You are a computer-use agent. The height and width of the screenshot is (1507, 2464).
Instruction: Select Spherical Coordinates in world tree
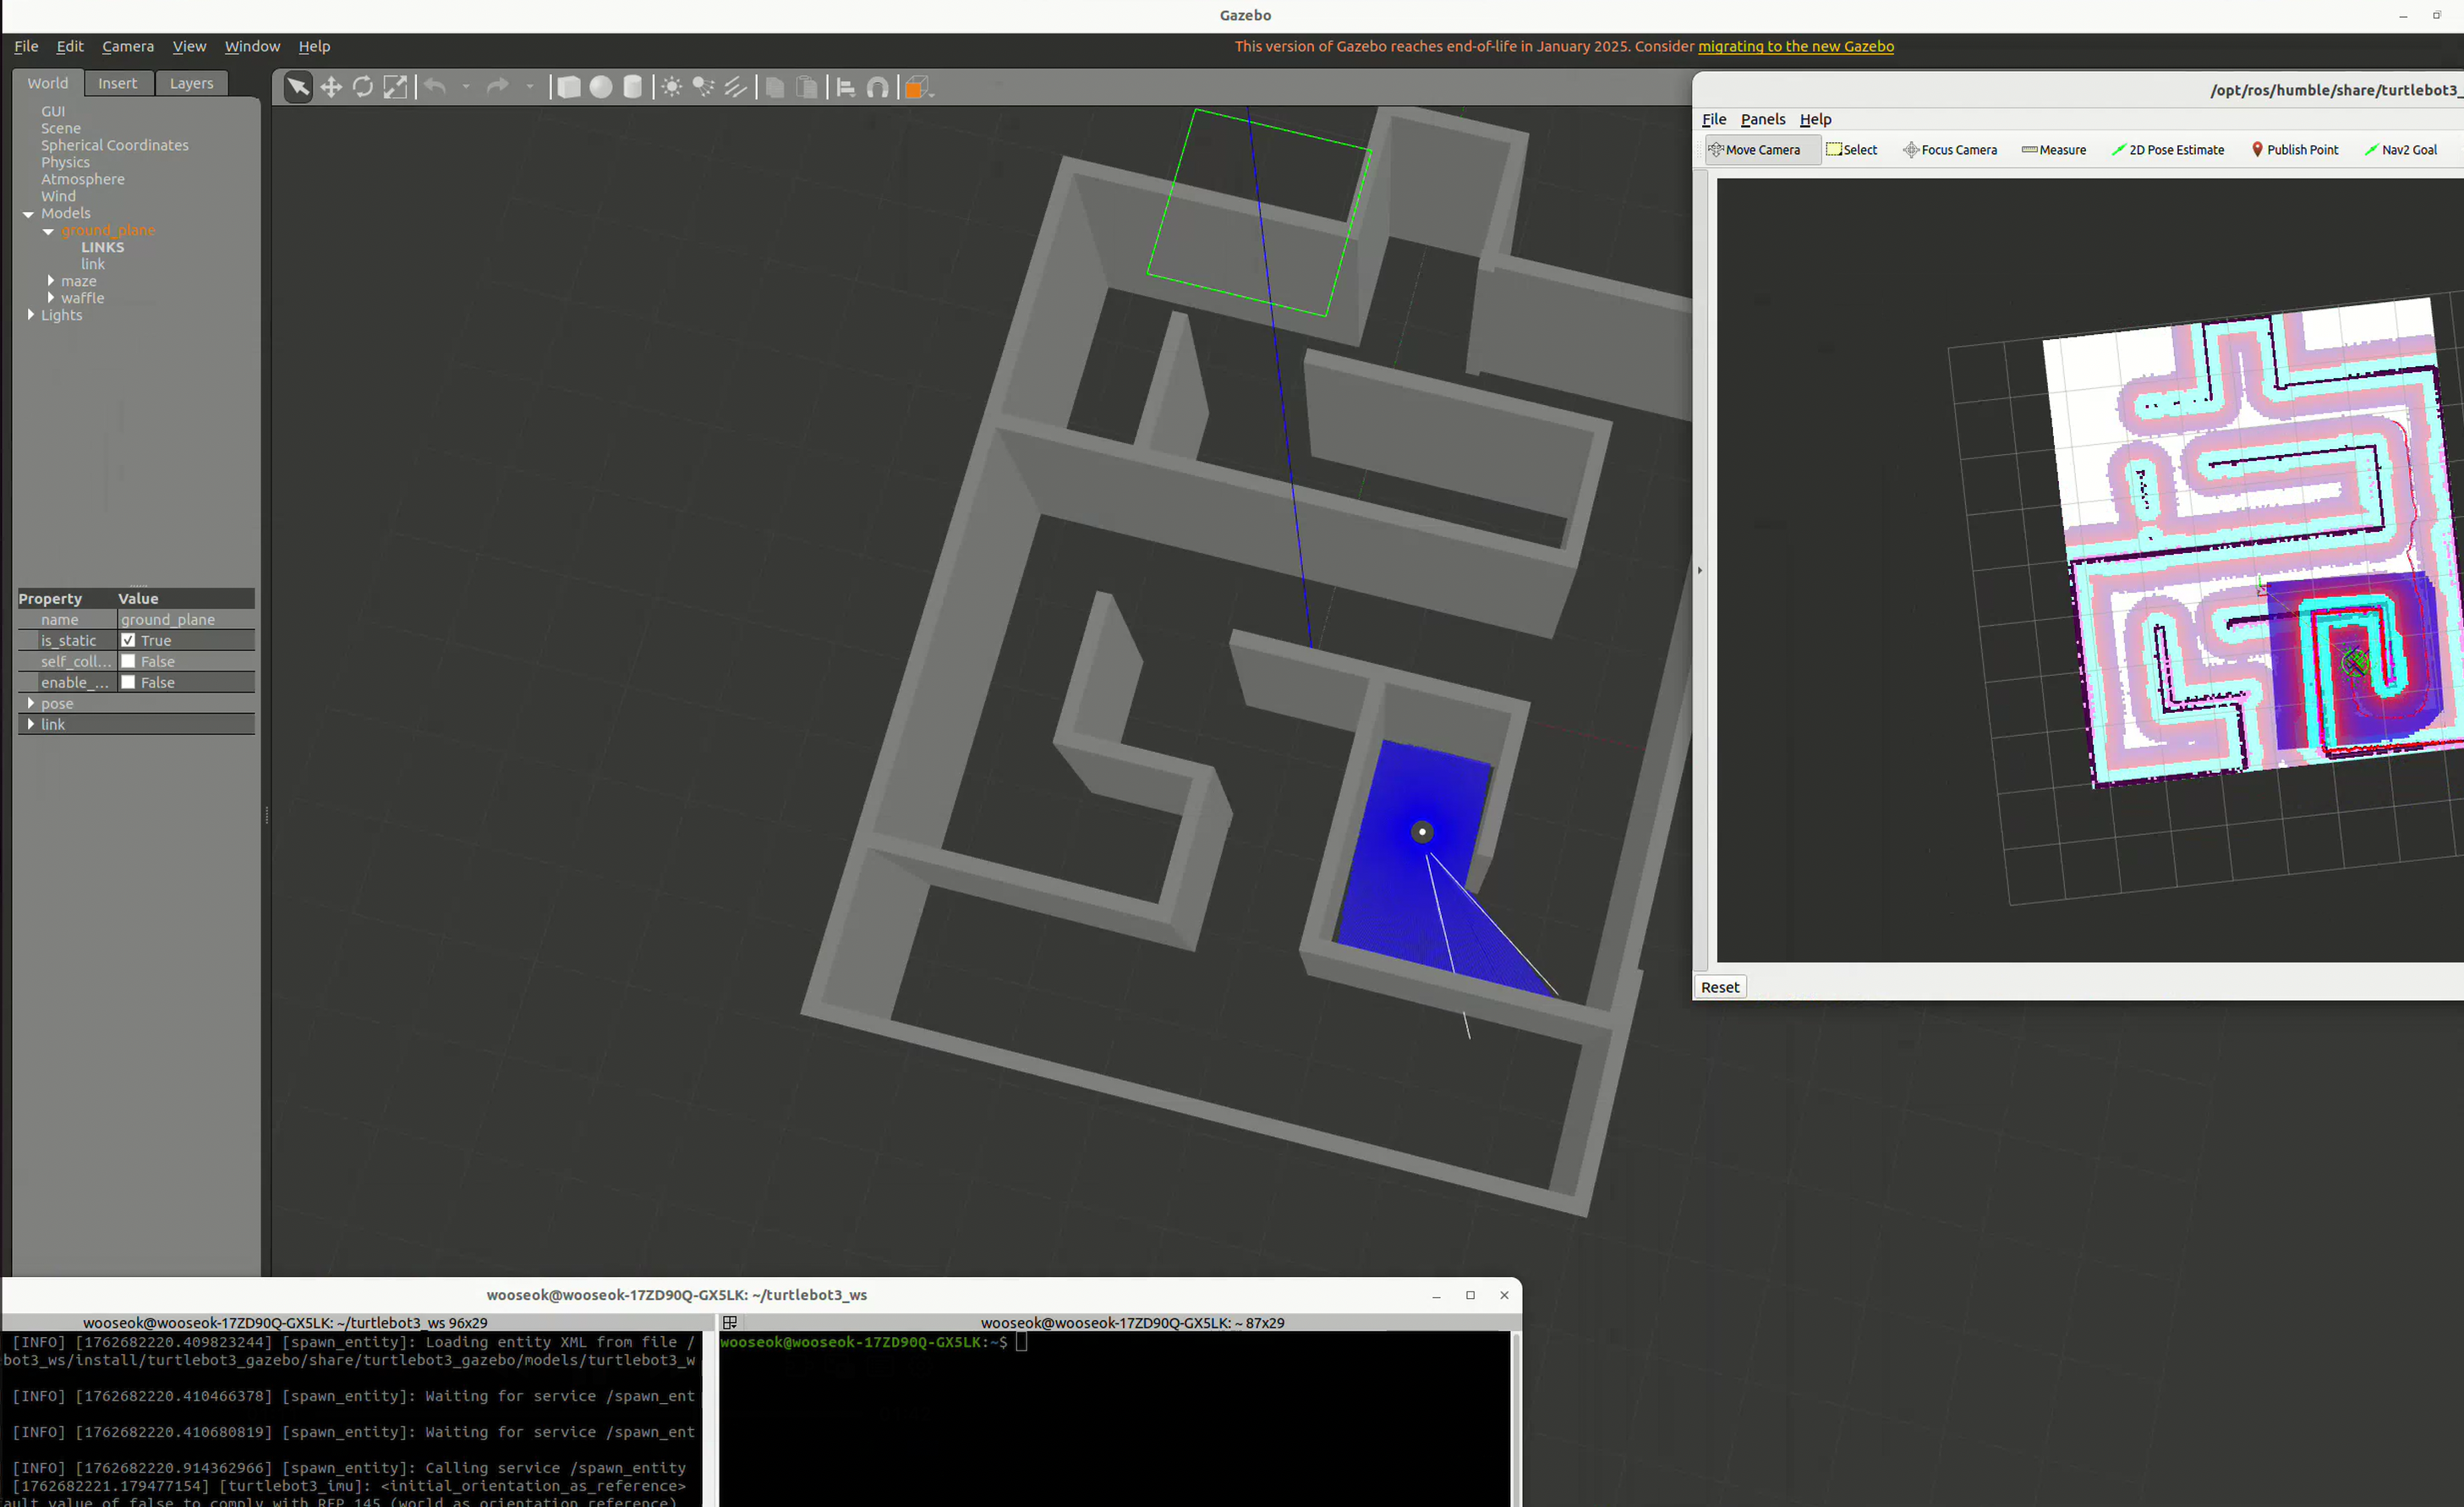114,145
